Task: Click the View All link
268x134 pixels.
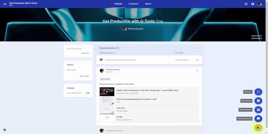Action: click(85, 53)
